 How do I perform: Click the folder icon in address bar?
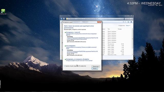click(67, 19)
